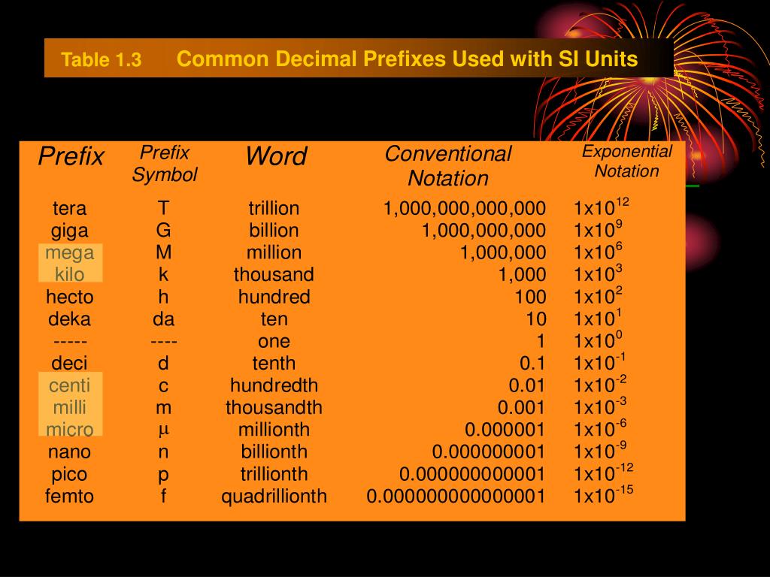This screenshot has width=770, height=577.
Task: Click the symbol 'k' for kilo
Action: pyautogui.click(x=163, y=274)
